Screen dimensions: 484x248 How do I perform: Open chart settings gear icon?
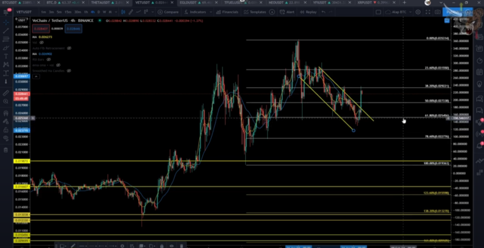[x=418, y=12]
